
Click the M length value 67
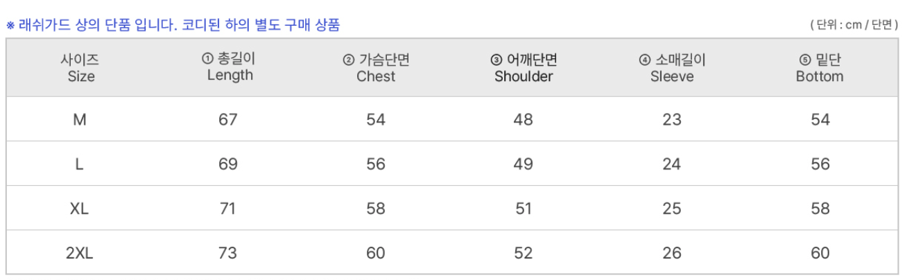click(228, 120)
